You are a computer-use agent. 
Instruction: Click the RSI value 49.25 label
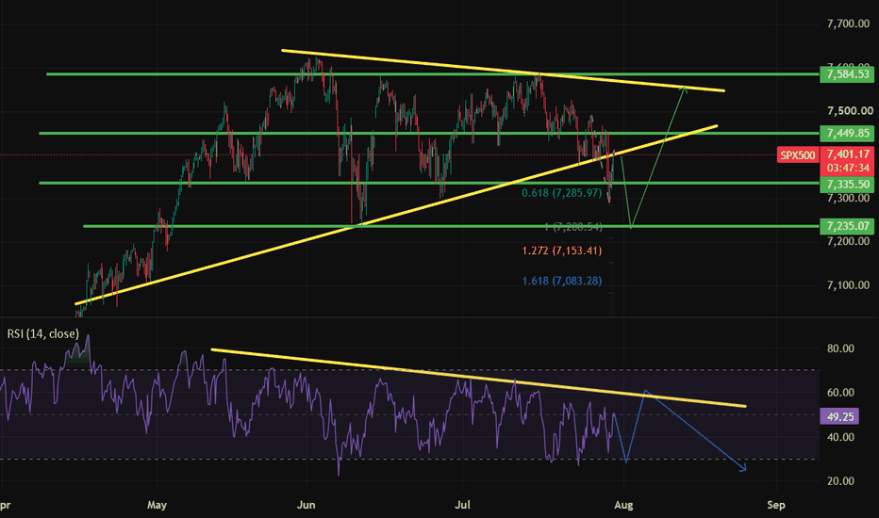tap(839, 416)
